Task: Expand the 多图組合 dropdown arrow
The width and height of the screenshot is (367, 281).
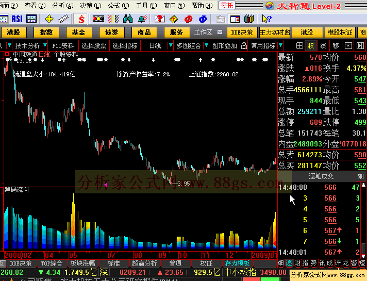Action: point(206,45)
